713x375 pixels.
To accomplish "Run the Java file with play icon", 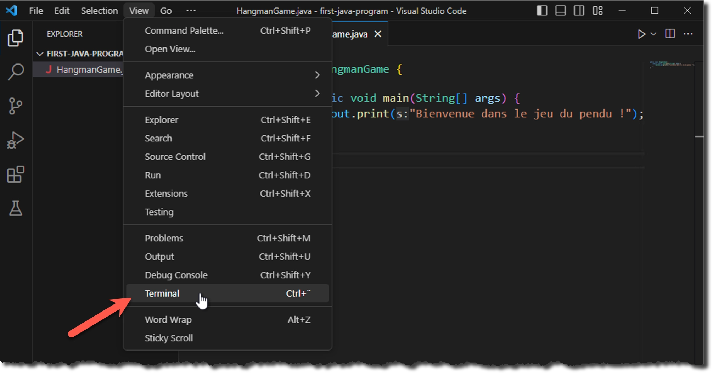I will click(641, 34).
